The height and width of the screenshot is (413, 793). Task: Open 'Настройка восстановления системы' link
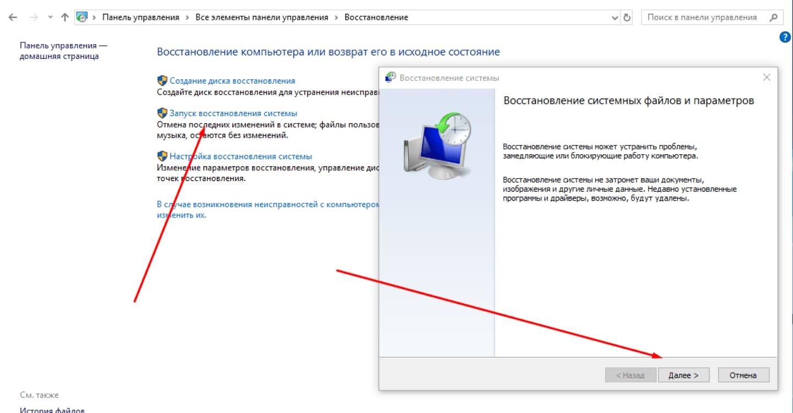241,156
